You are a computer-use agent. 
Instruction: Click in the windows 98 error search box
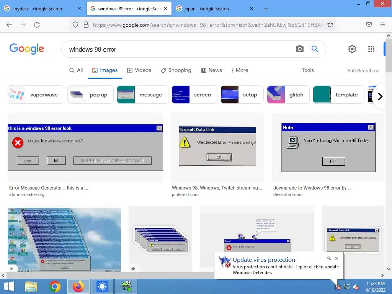pos(180,49)
